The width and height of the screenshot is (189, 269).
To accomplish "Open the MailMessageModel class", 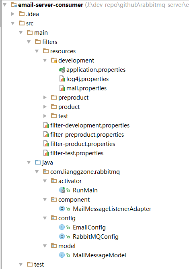I will click(100, 255).
